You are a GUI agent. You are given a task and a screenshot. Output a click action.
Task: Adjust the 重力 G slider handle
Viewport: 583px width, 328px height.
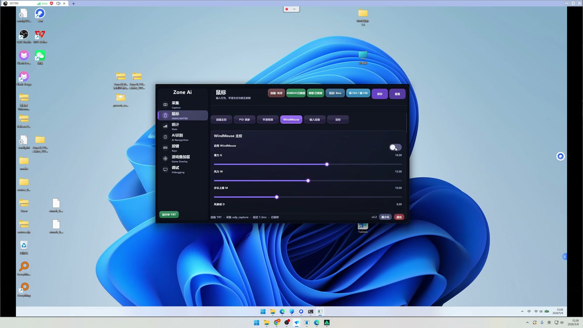pos(327,164)
